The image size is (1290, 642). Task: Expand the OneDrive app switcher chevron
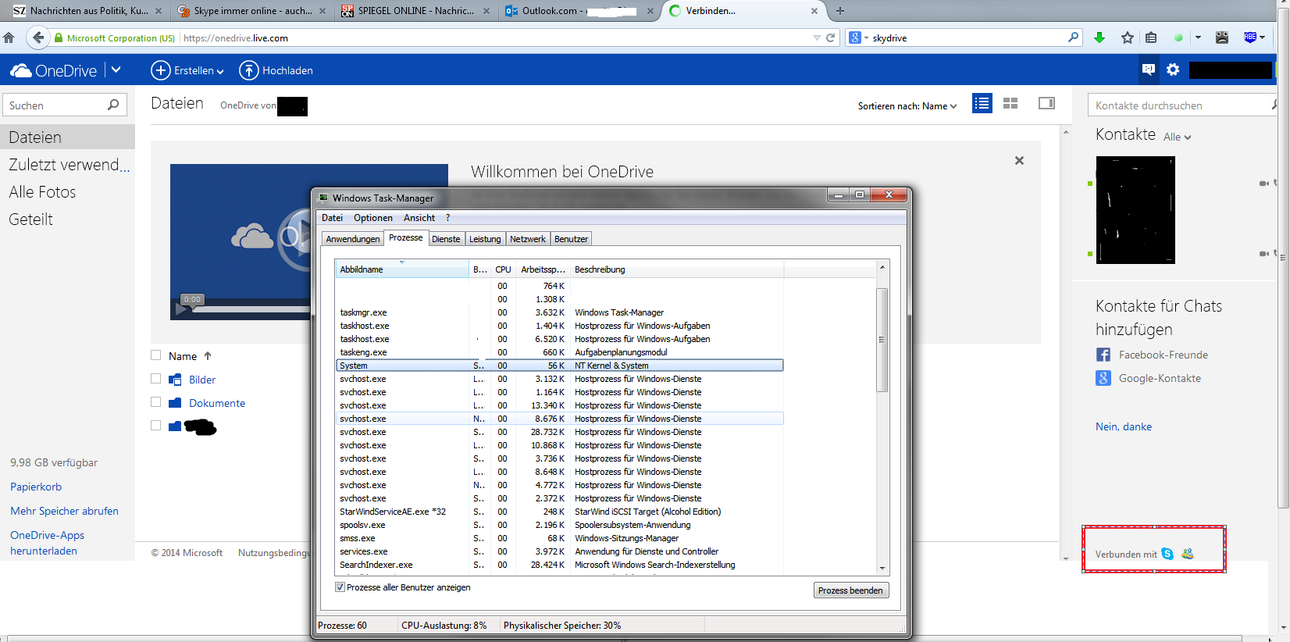pyautogui.click(x=116, y=70)
